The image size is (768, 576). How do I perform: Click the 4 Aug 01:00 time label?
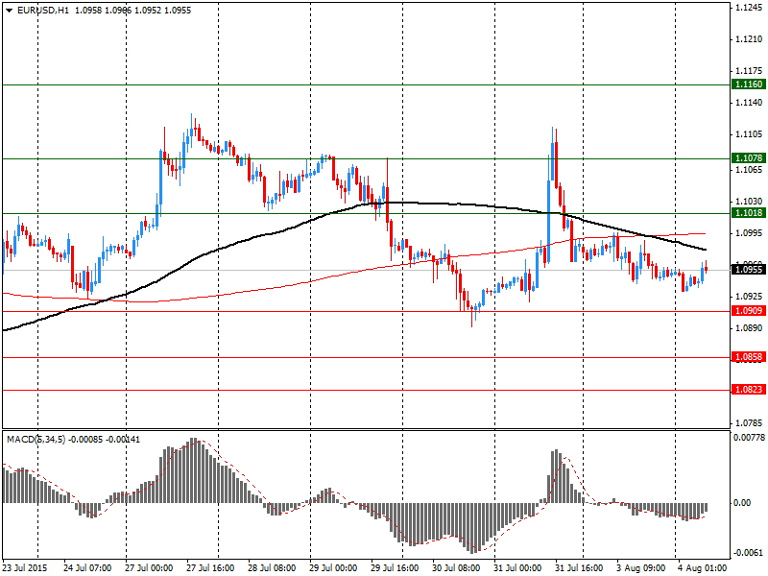pos(703,568)
